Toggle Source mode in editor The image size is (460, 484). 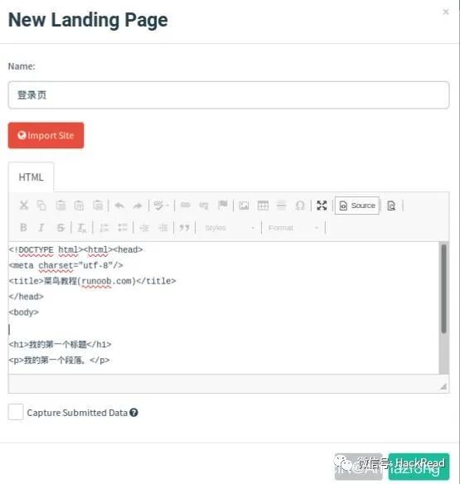pos(357,206)
